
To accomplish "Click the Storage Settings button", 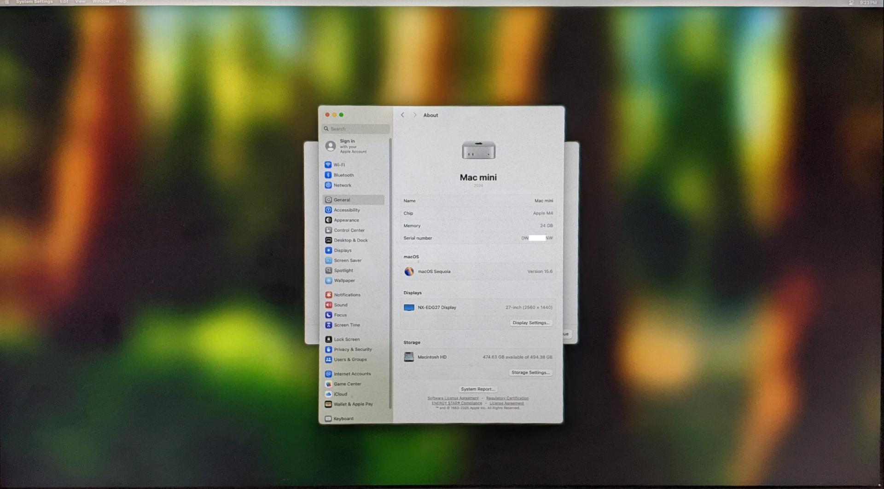I will 530,373.
